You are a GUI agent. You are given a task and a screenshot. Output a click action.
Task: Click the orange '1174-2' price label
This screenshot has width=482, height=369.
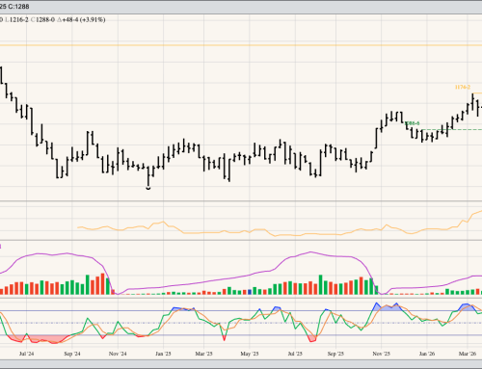coord(463,87)
